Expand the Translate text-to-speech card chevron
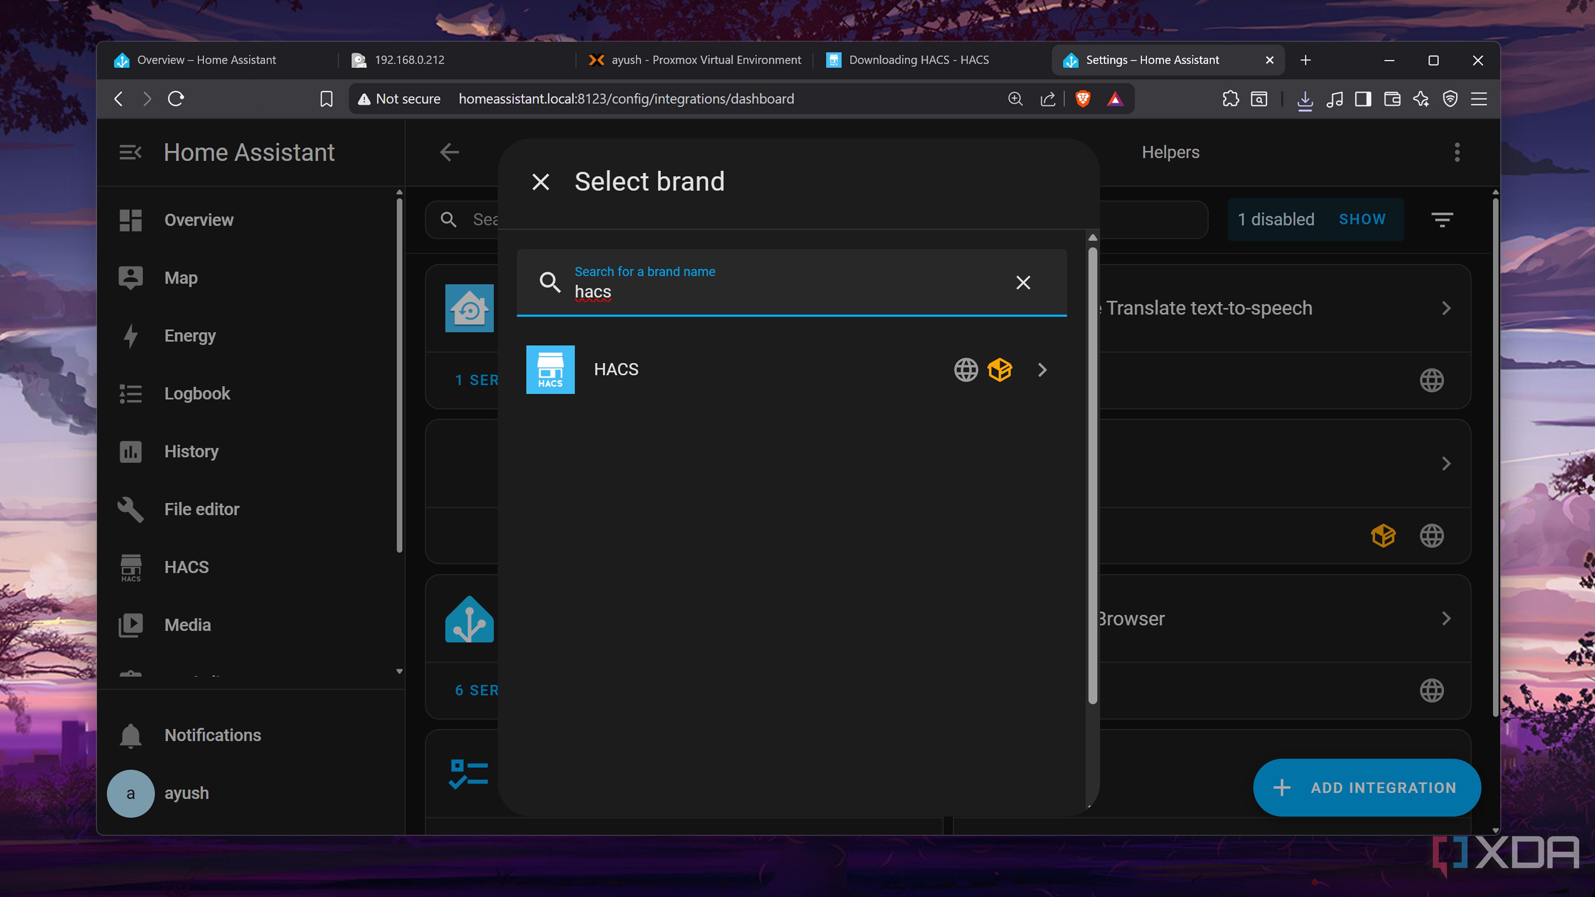Viewport: 1595px width, 897px height. (x=1446, y=308)
